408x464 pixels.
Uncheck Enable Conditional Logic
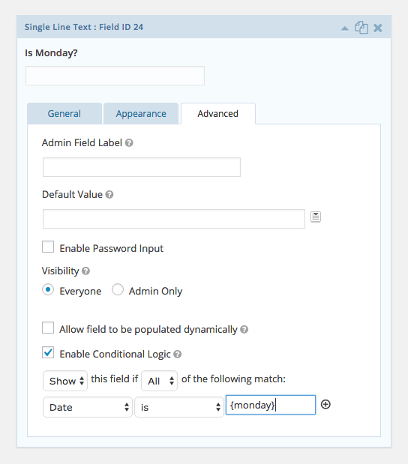pyautogui.click(x=48, y=352)
